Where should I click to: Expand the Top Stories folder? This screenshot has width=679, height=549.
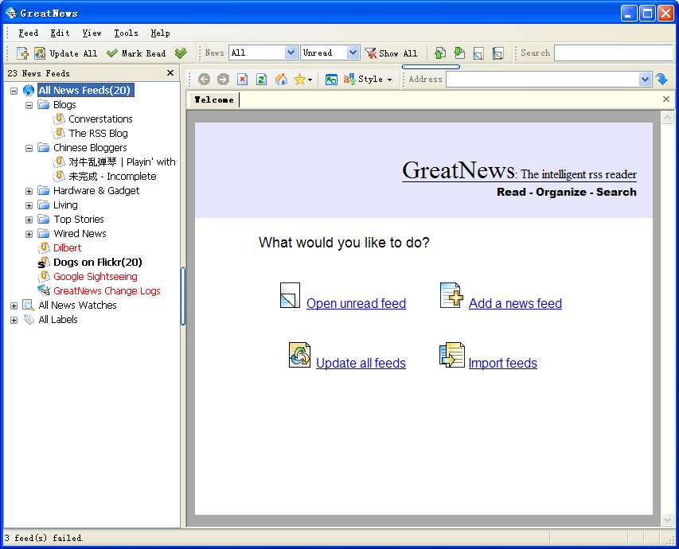29,220
